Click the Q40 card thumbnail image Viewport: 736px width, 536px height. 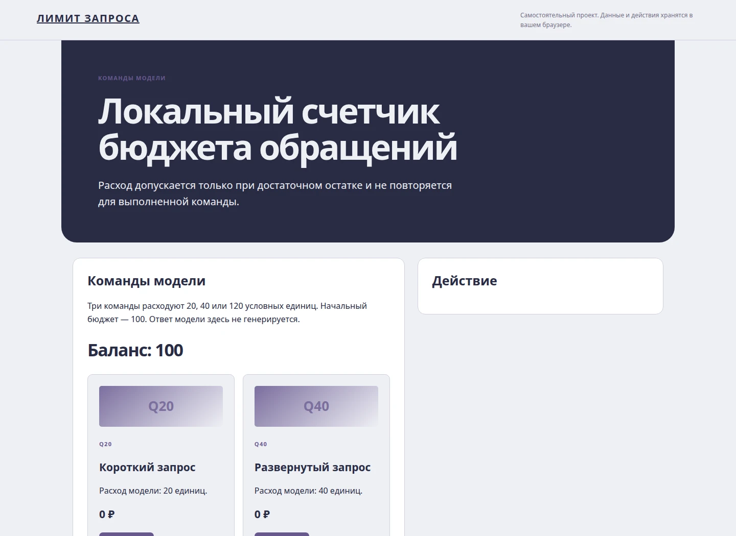[x=316, y=406]
